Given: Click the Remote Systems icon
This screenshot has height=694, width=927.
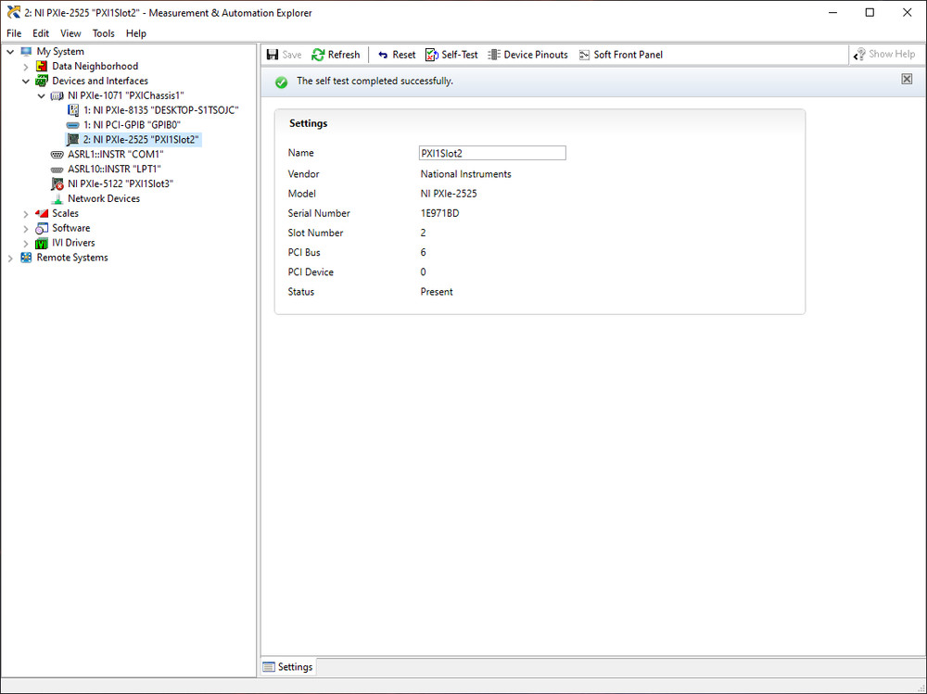Looking at the screenshot, I should (x=26, y=258).
